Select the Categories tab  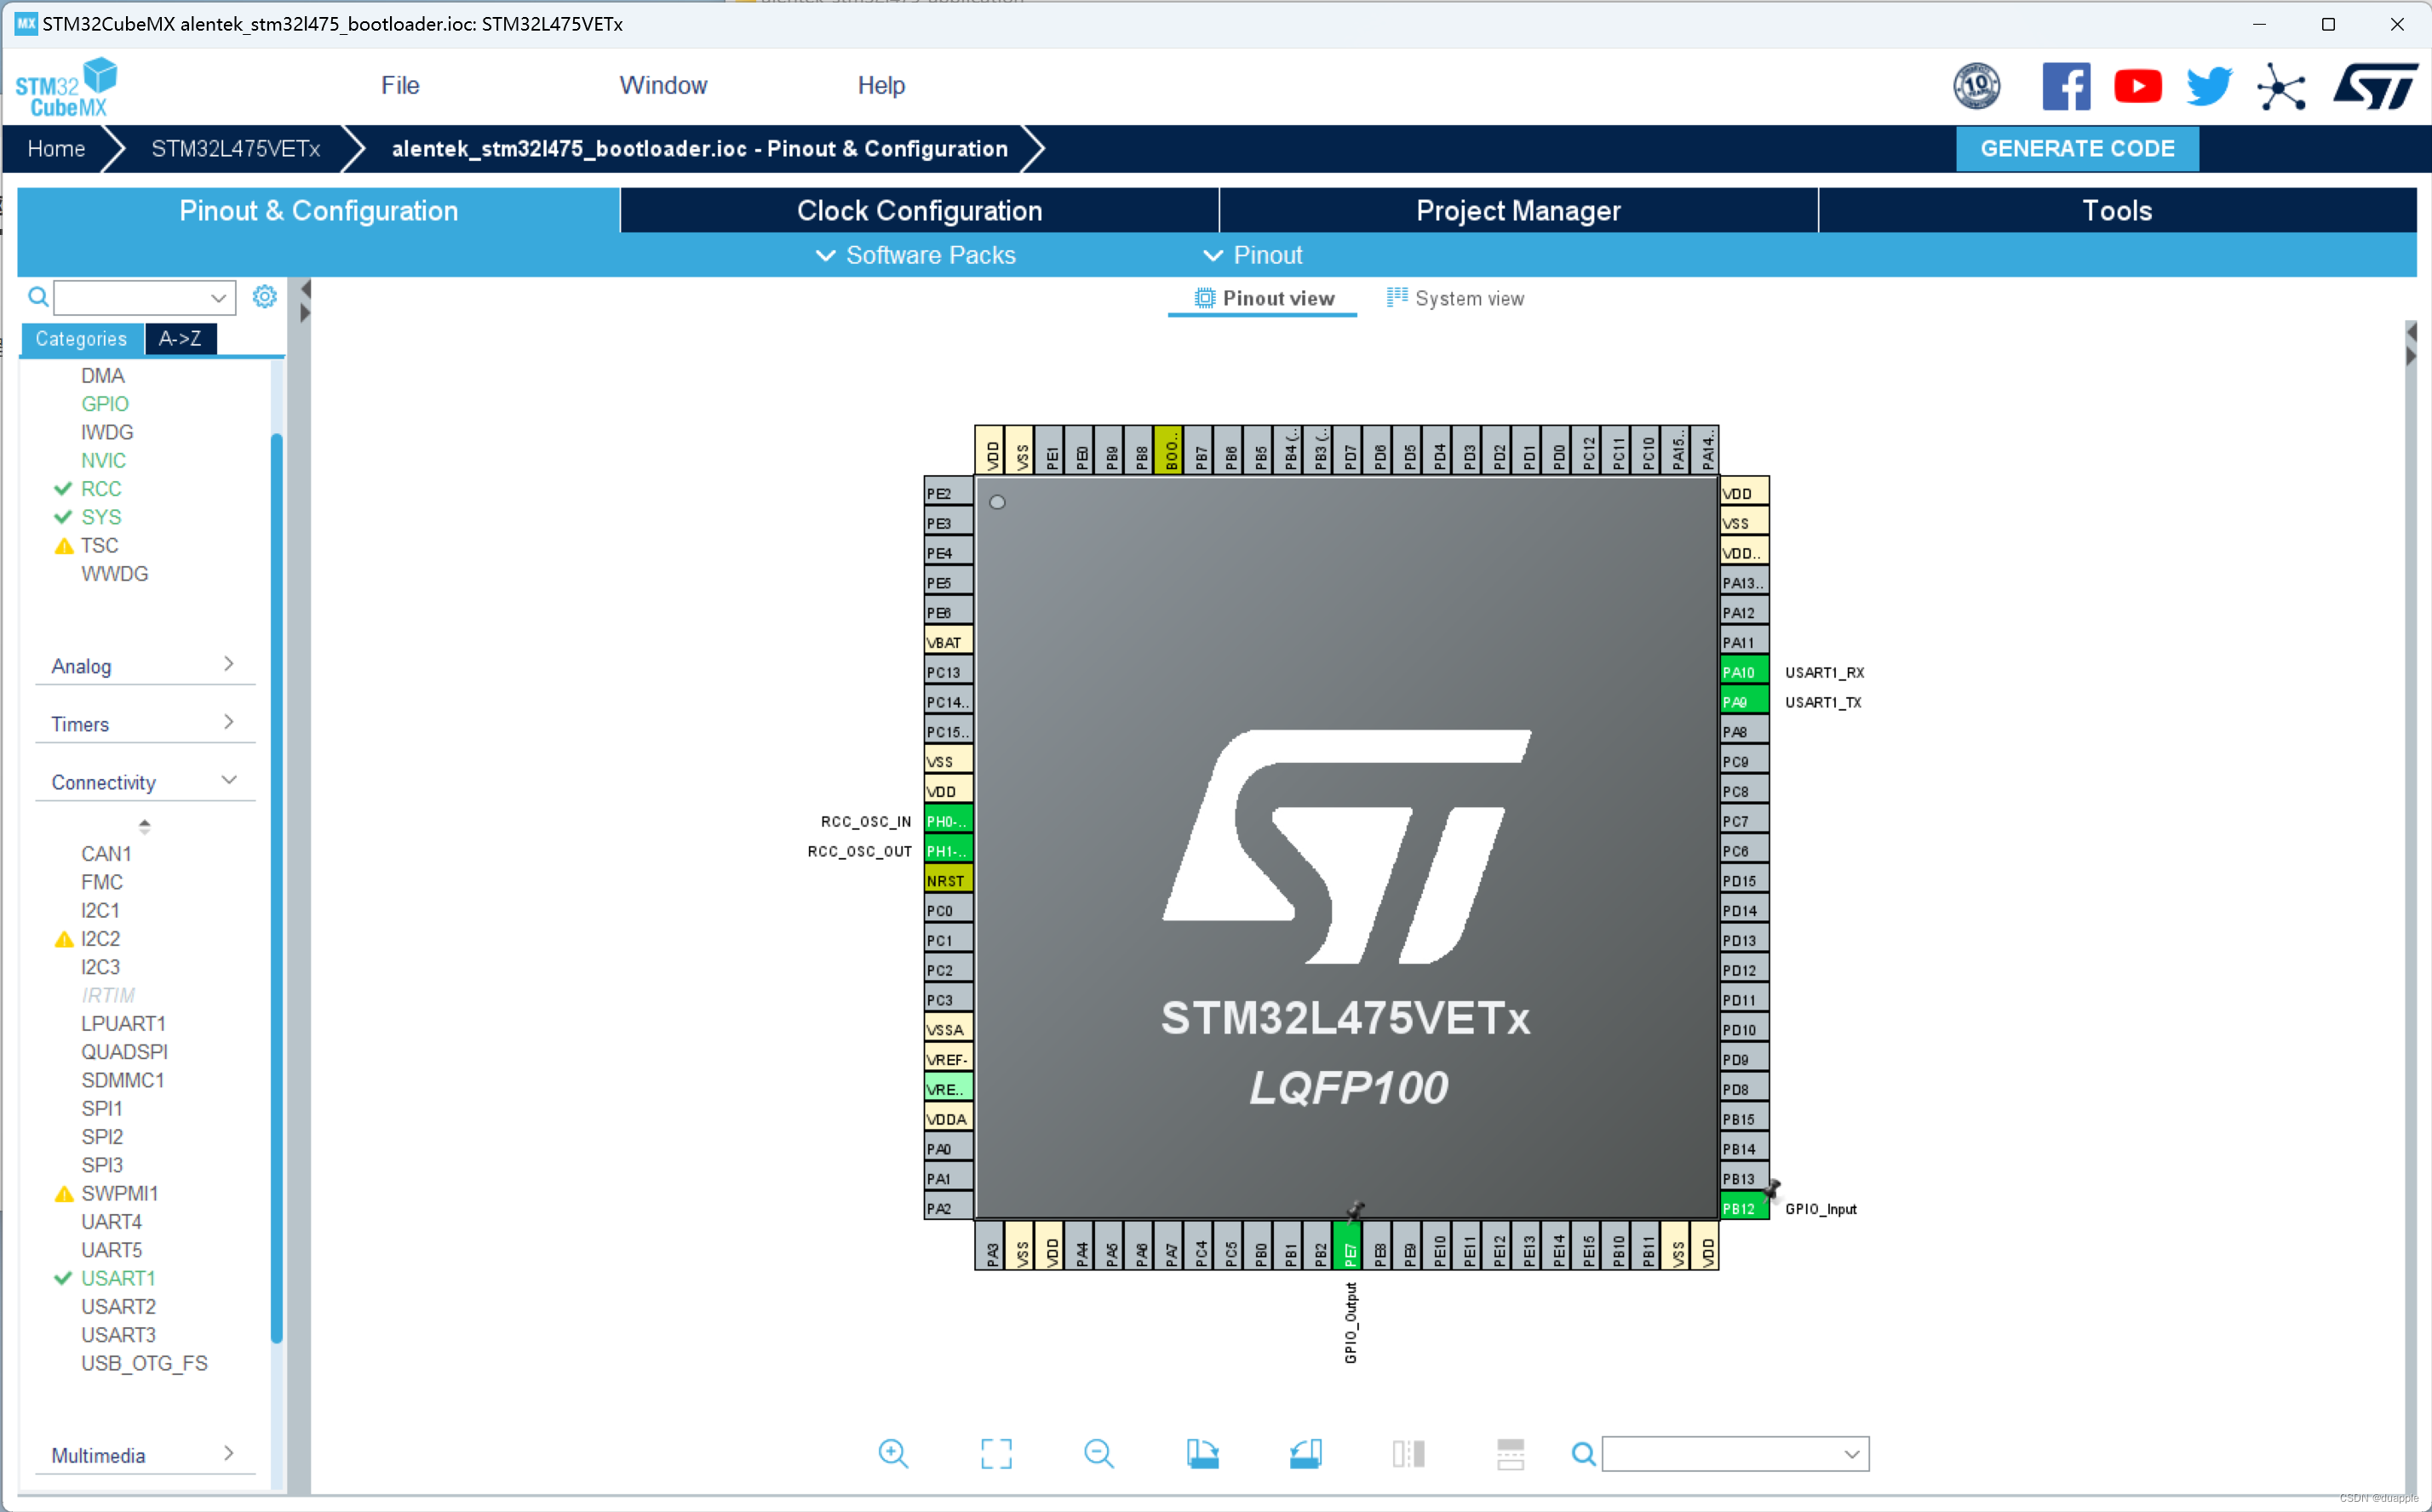coord(82,339)
